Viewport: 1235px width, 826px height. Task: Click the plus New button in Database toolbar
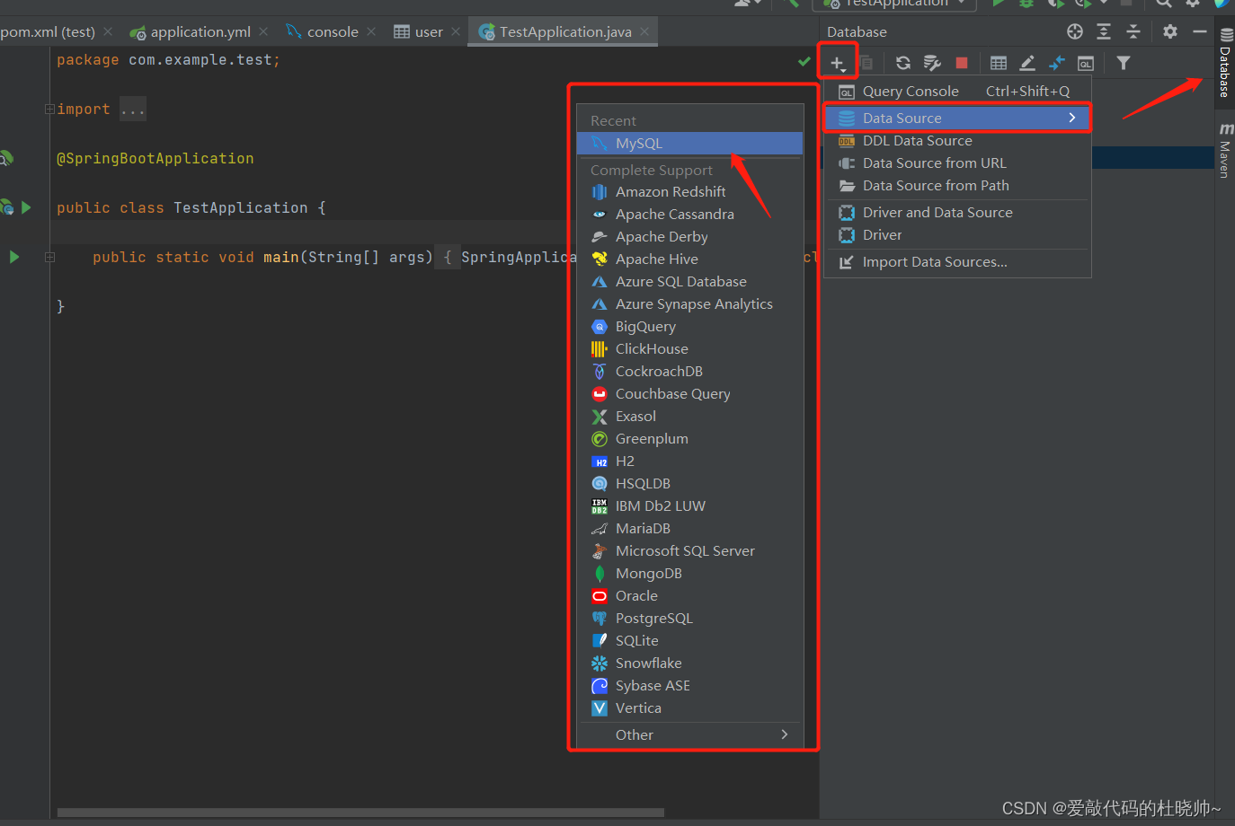(838, 63)
